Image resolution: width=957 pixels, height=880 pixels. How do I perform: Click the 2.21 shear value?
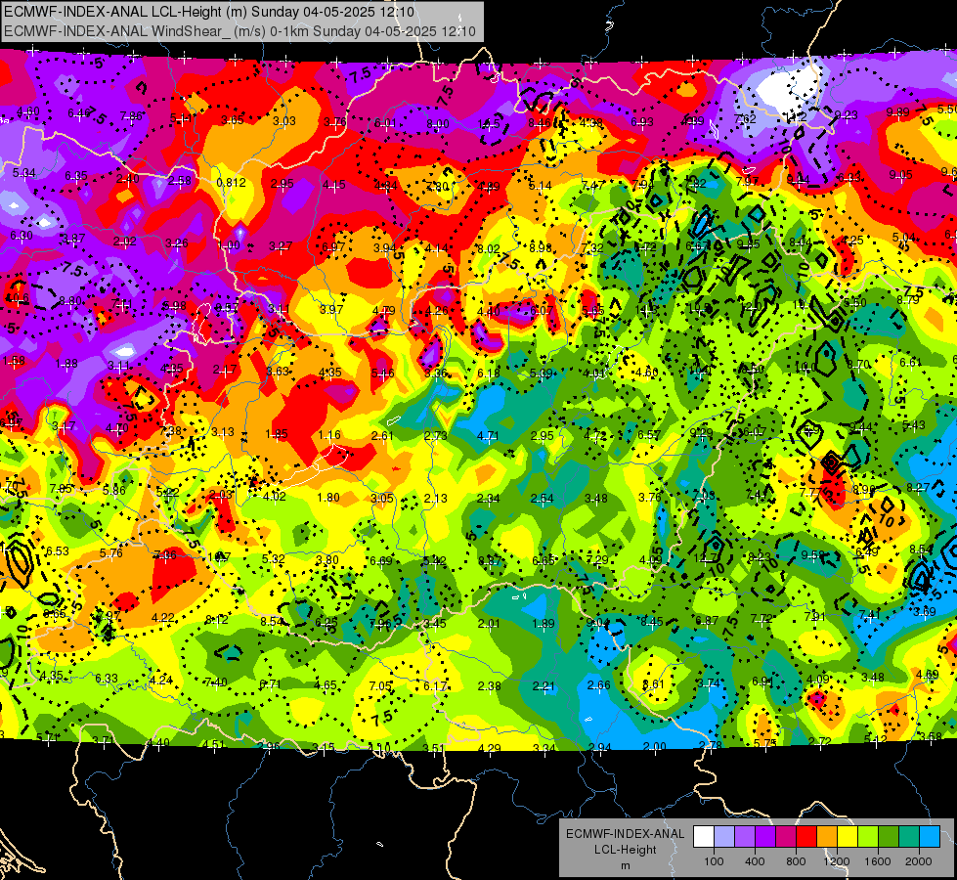coord(544,685)
